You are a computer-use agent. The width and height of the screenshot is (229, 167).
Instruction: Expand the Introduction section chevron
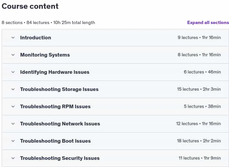pos(13,38)
